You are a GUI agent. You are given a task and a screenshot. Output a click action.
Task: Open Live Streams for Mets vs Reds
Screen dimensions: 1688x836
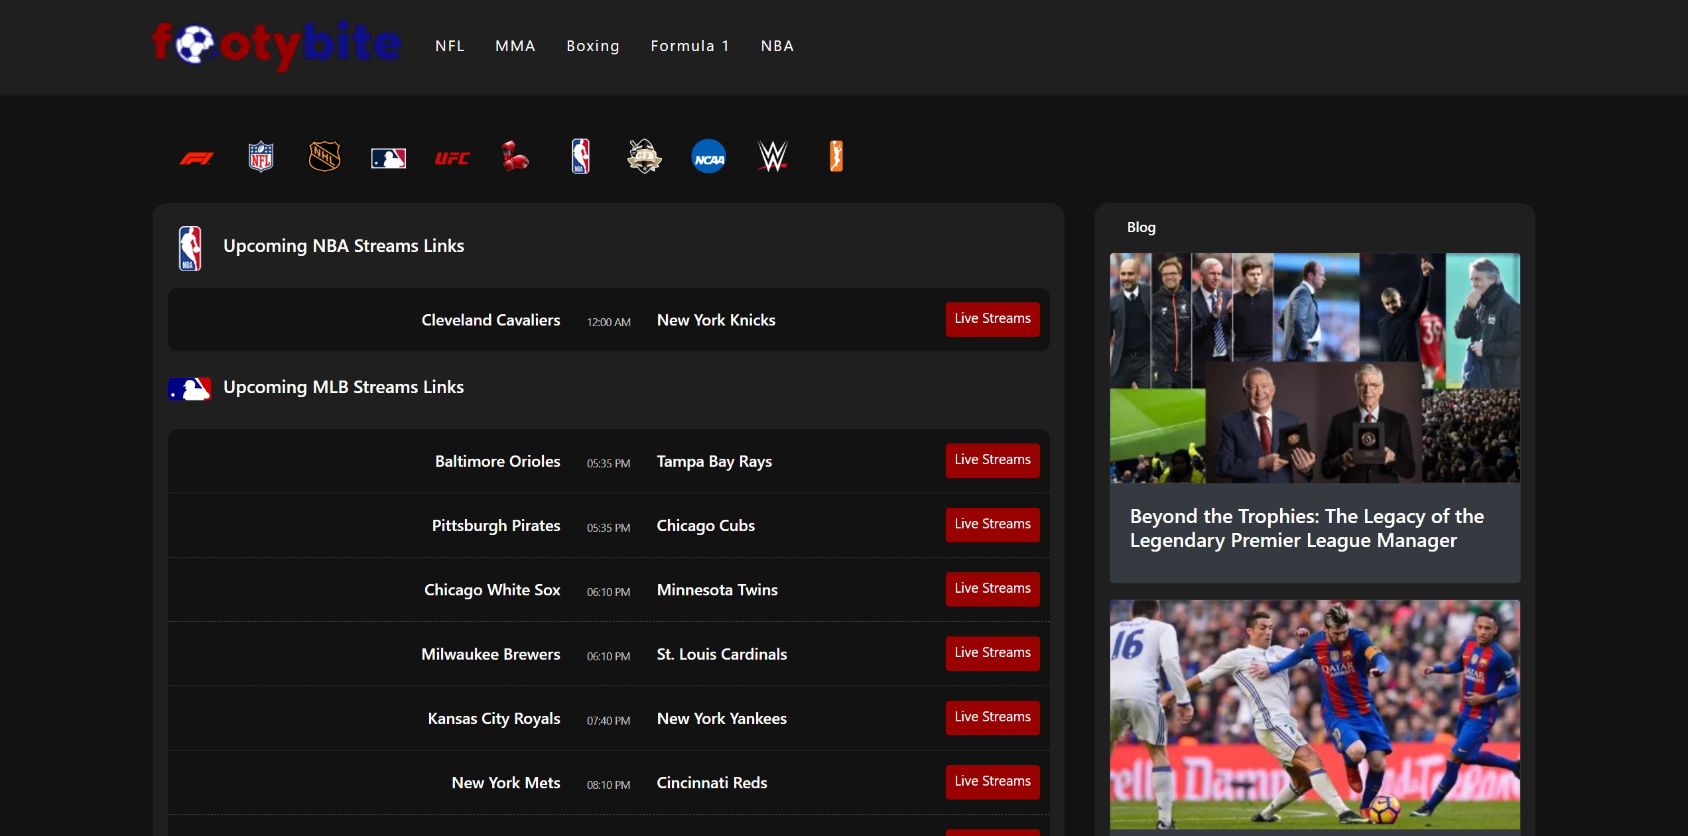click(x=992, y=782)
